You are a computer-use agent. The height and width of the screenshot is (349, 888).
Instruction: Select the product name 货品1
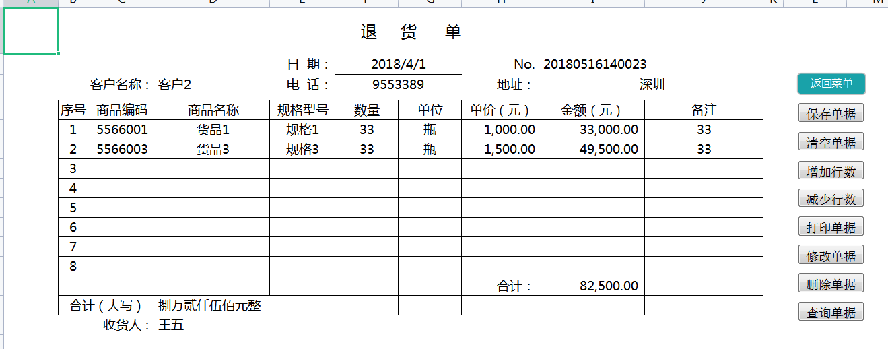(213, 129)
